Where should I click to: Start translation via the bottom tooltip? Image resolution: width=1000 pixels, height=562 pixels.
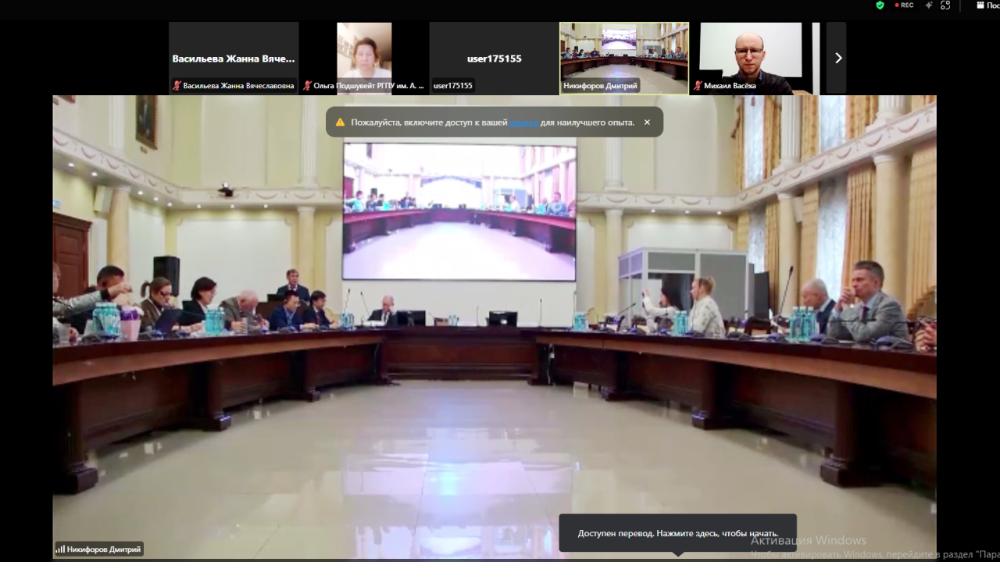tap(677, 533)
